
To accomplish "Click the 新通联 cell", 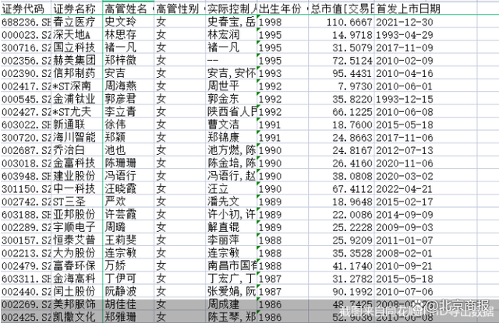I will tap(76, 125).
